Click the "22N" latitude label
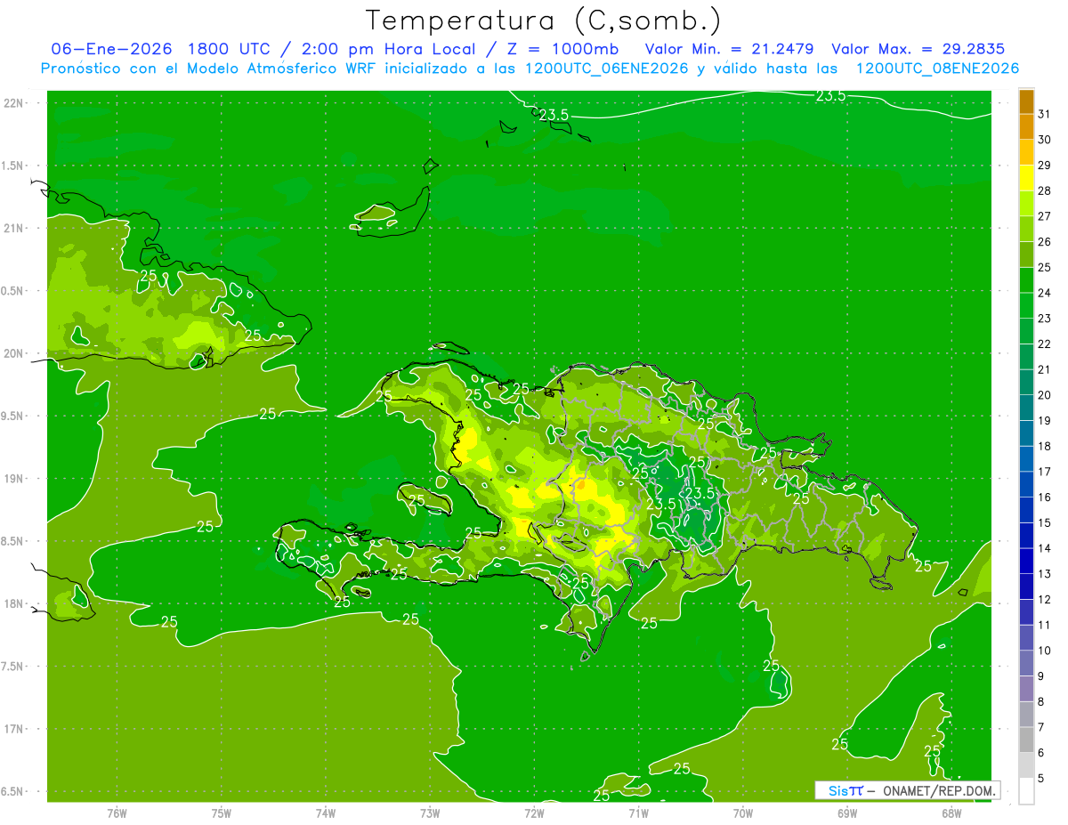 coord(13,102)
